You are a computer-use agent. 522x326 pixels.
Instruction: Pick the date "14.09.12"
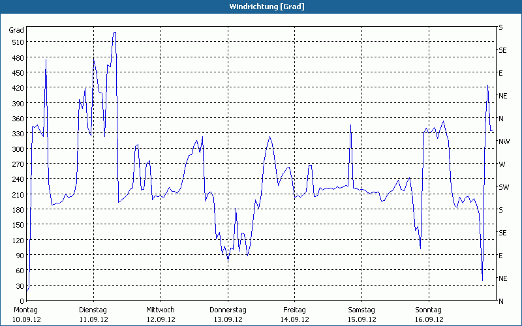click(x=295, y=319)
